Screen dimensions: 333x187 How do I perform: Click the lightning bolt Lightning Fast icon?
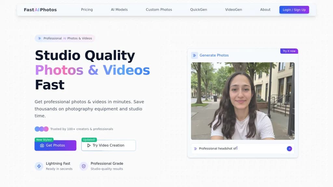point(39,166)
